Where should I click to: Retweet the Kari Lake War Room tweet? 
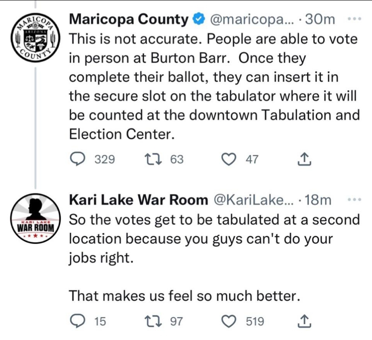(x=153, y=321)
